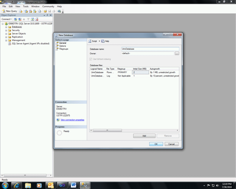This screenshot has height=189, width=236.
Task: Toggle Object Explorer auto-hide pin
Action: tap(47, 15)
